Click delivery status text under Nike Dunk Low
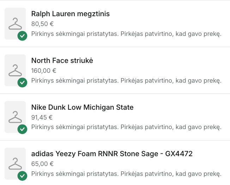This screenshot has height=185, width=230. point(126,127)
